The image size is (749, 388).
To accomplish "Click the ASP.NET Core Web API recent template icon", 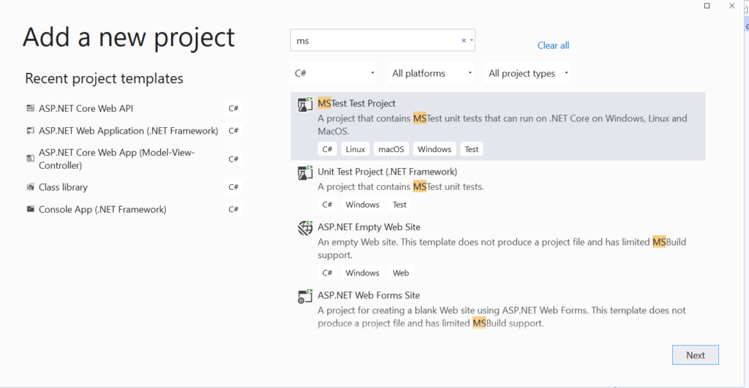I will coord(30,108).
